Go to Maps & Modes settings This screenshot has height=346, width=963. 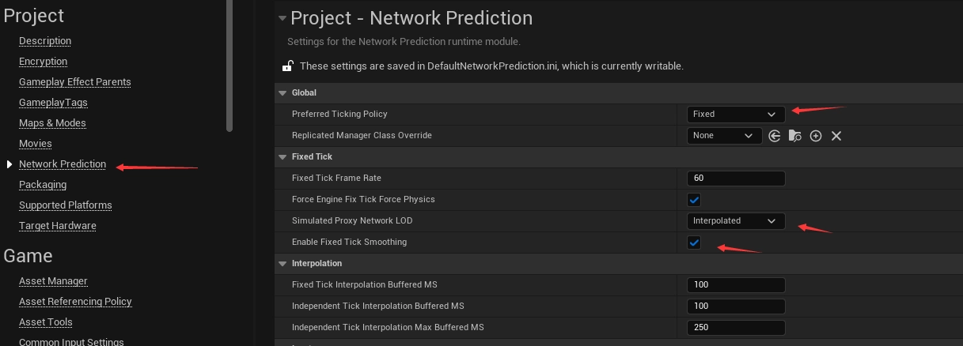point(52,123)
